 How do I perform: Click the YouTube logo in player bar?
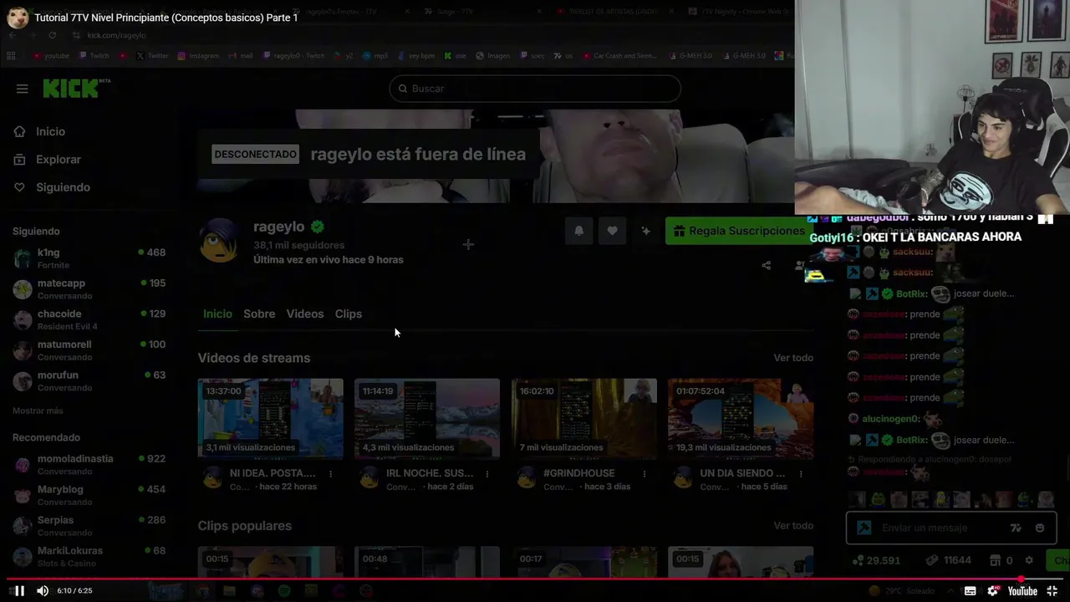(1022, 591)
